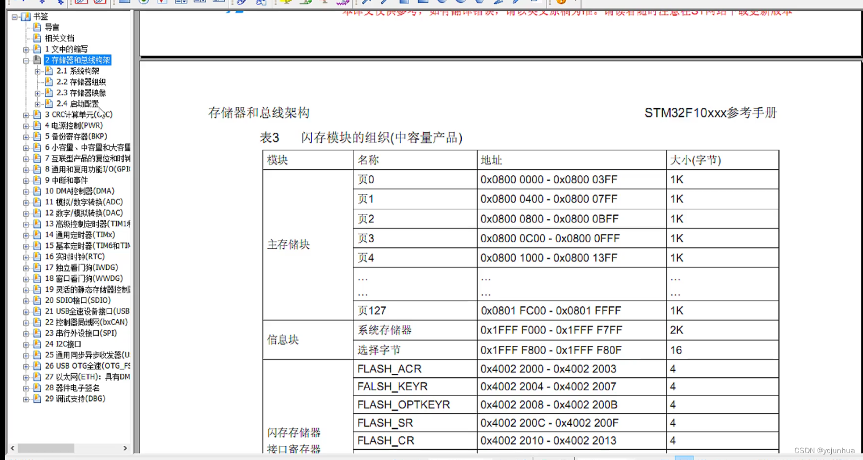Image resolution: width=863 pixels, height=460 pixels.
Task: Collapse chapter 2 存储器和总线构架
Action: (x=26, y=60)
